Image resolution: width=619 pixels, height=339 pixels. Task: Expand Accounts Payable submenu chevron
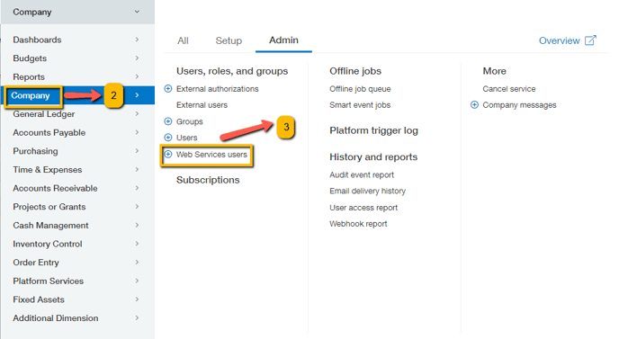(137, 132)
